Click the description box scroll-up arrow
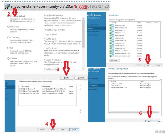 [x=84, y=19]
